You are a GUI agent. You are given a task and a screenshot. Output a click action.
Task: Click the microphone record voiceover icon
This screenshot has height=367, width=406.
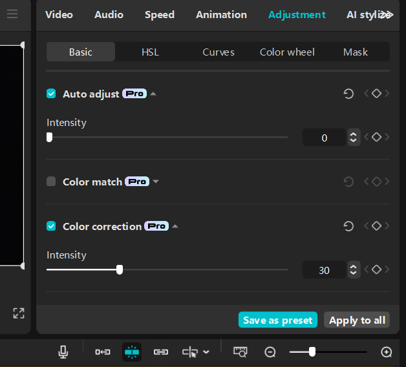[x=63, y=351]
